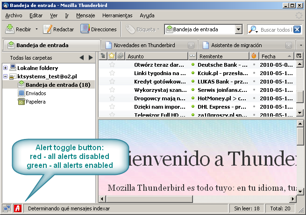Click Redactar to compose a message
Screen dimensions: 306x215
tap(58, 29)
